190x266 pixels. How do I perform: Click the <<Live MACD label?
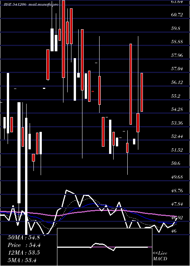pos(160,256)
